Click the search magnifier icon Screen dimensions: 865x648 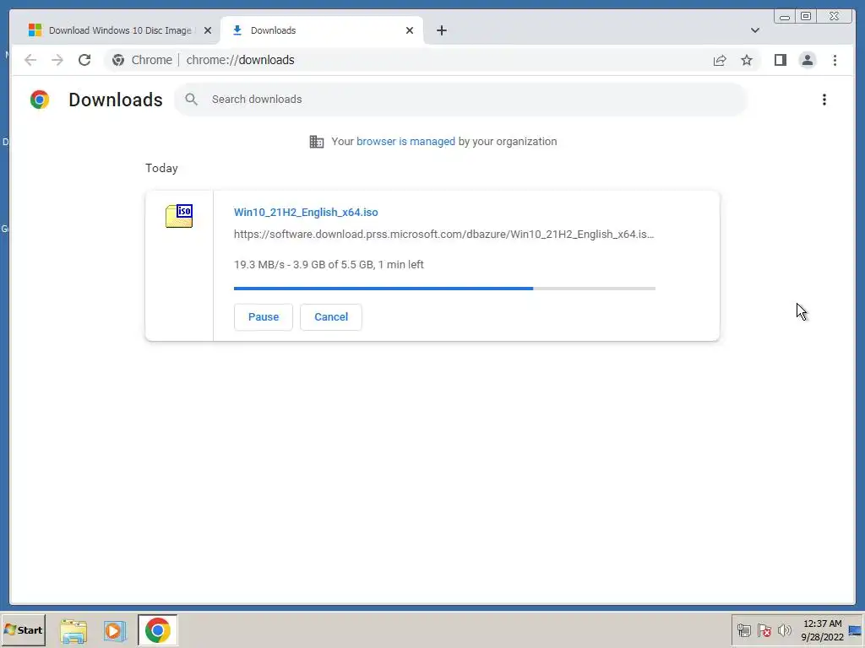tap(191, 100)
